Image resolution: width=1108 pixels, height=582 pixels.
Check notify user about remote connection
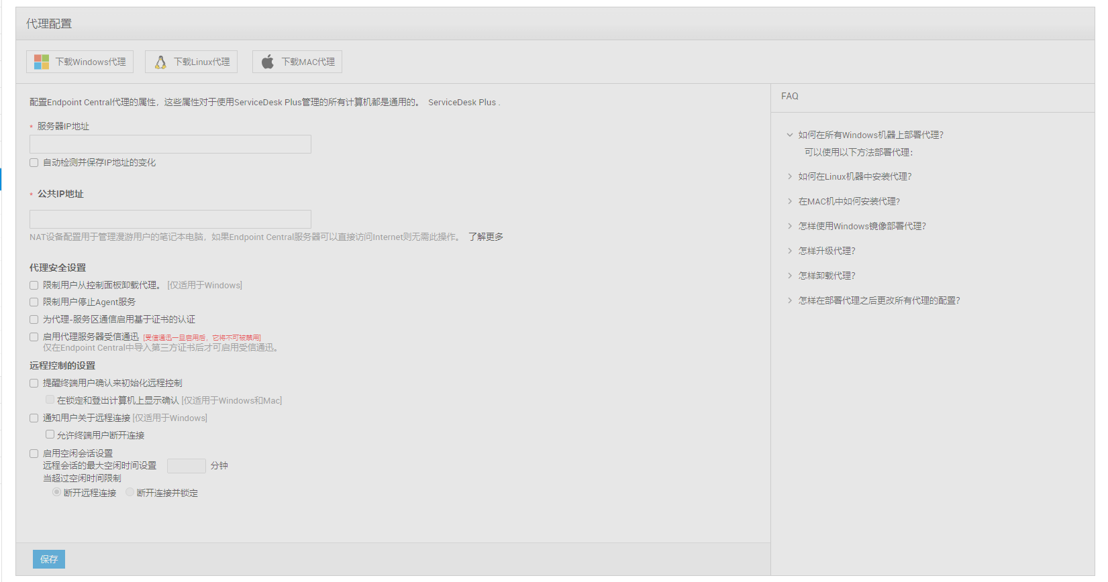34,418
